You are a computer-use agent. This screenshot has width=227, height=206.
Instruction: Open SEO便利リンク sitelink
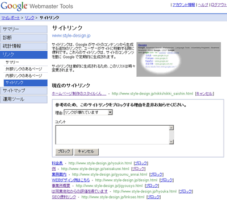(64, 197)
